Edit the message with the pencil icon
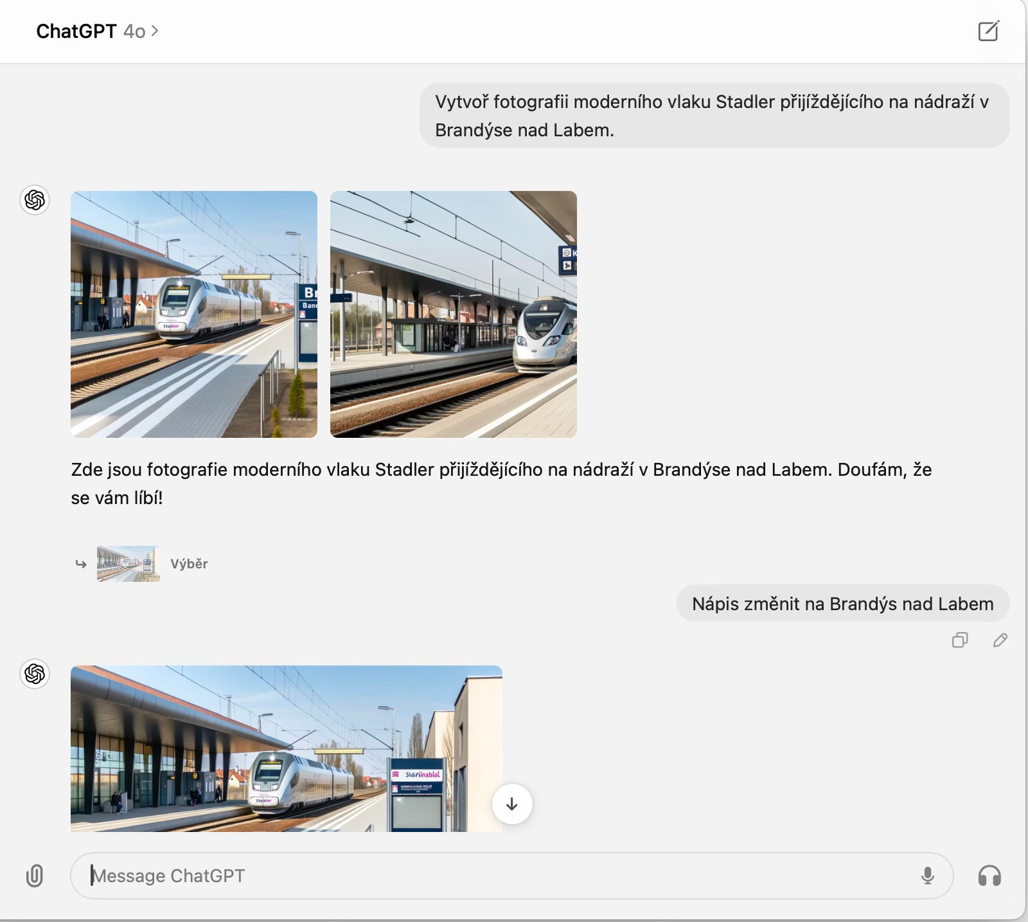The height and width of the screenshot is (922, 1028). (1000, 640)
